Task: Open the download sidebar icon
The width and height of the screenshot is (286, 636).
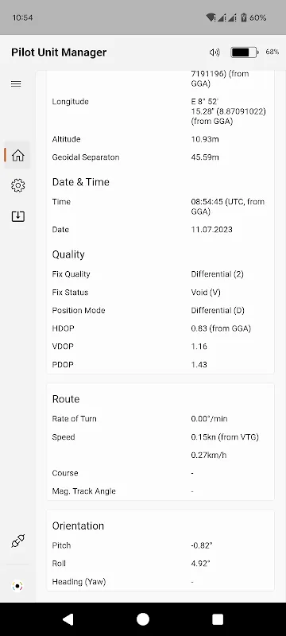Action: 17,216
